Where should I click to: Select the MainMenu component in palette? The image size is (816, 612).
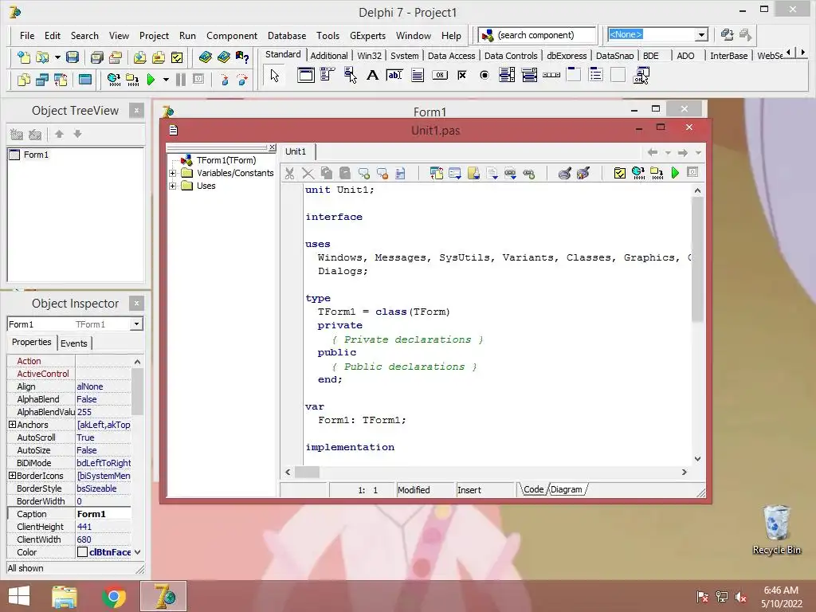coord(328,76)
